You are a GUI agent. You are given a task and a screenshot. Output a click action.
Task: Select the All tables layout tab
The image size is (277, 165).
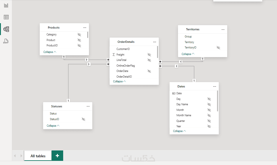[x=38, y=156]
